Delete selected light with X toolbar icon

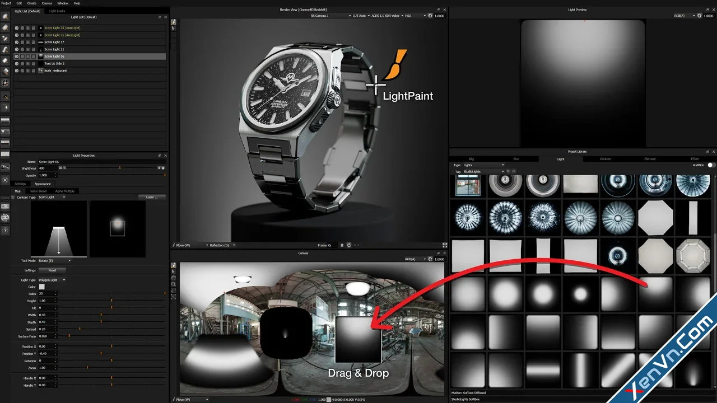5,180
